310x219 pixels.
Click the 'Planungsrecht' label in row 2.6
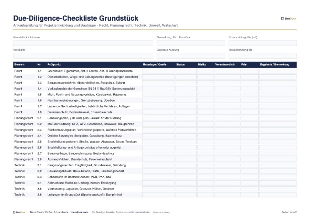coord(24,148)
